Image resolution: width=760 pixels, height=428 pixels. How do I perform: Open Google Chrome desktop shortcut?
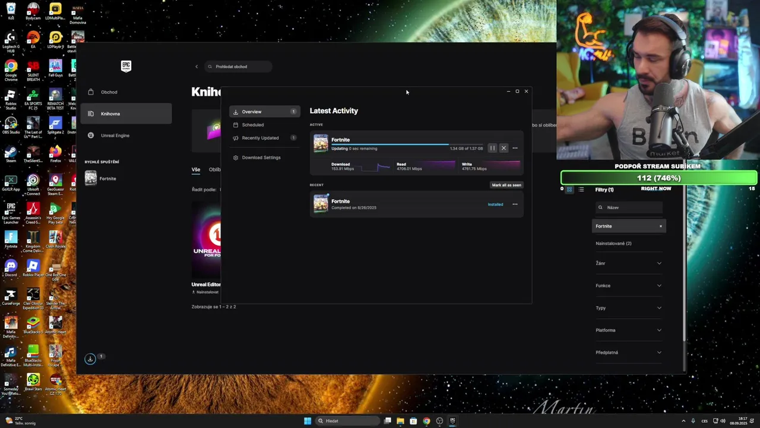coord(11,70)
